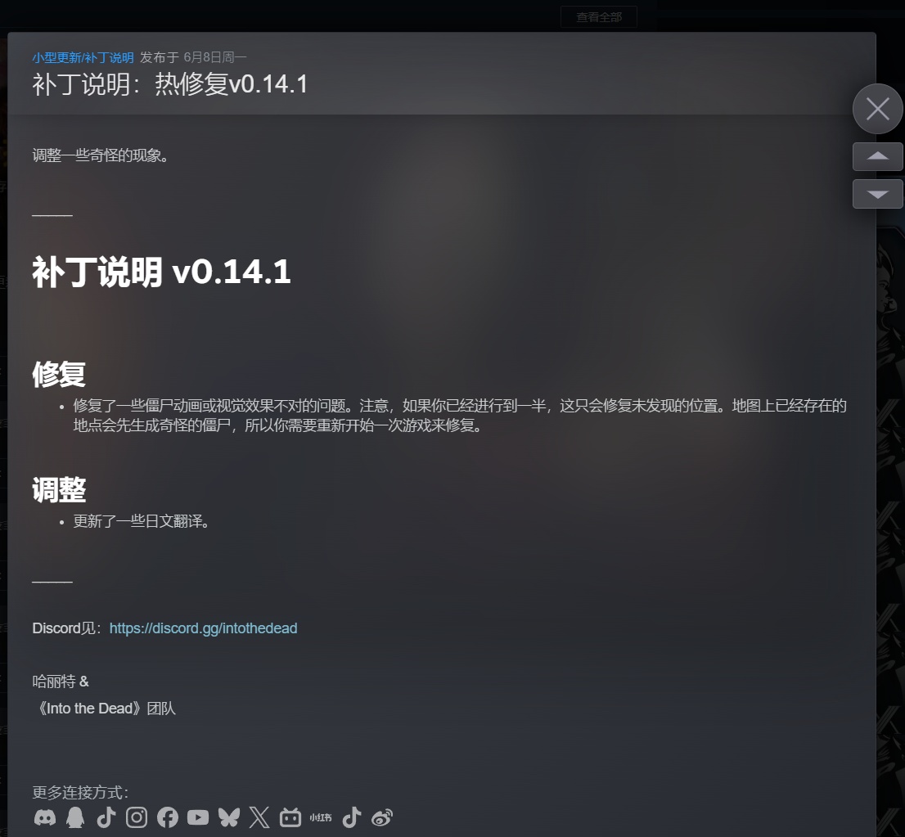
Task: Open the discord.gg/intothedead link
Action: click(203, 628)
